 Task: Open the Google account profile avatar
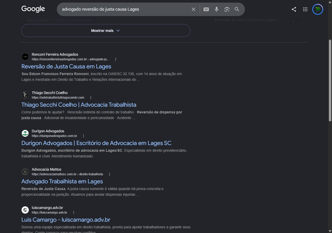point(318,9)
